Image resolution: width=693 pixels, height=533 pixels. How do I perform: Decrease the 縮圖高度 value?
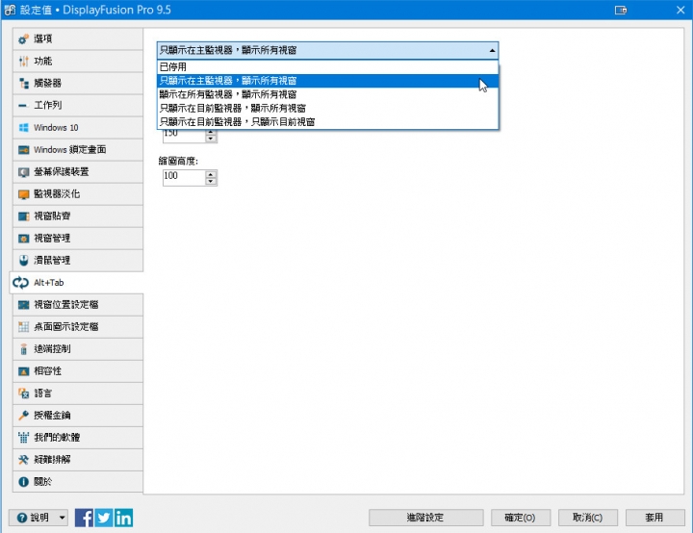pos(211,181)
